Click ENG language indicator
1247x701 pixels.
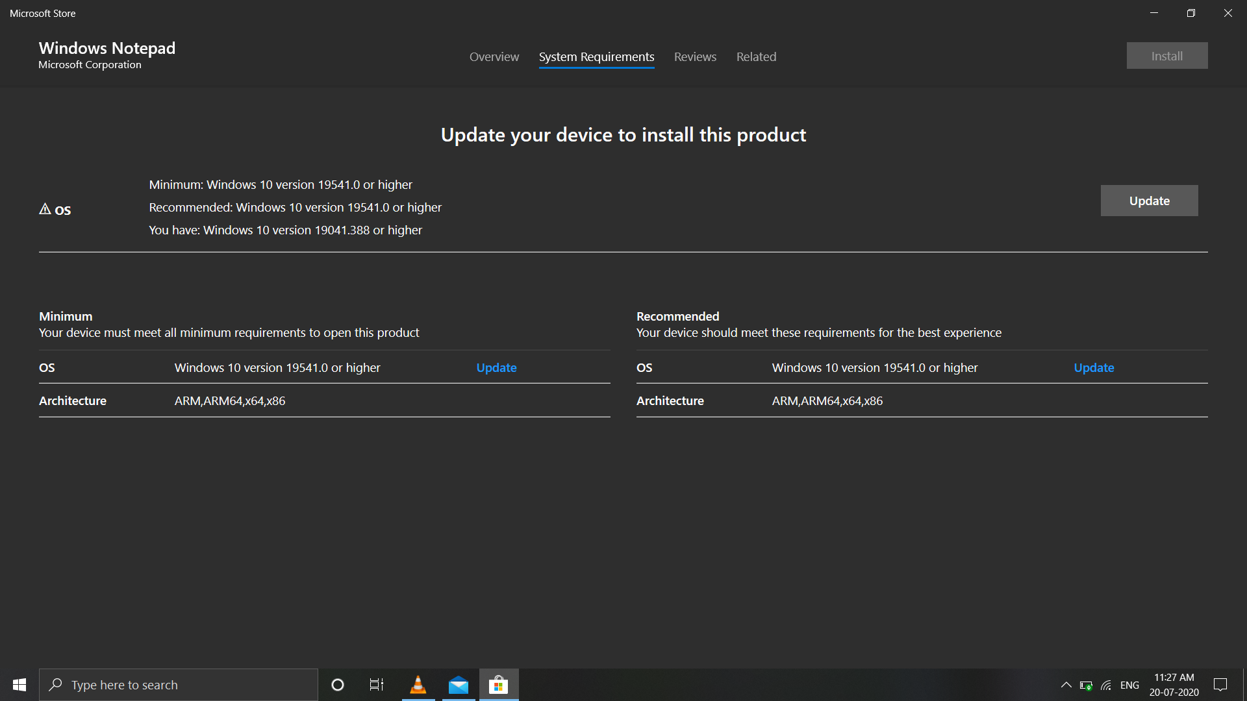tap(1129, 685)
